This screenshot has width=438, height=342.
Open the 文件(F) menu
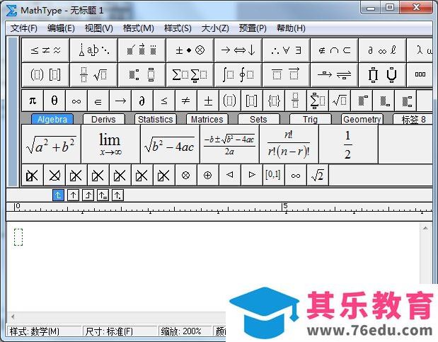(x=24, y=28)
